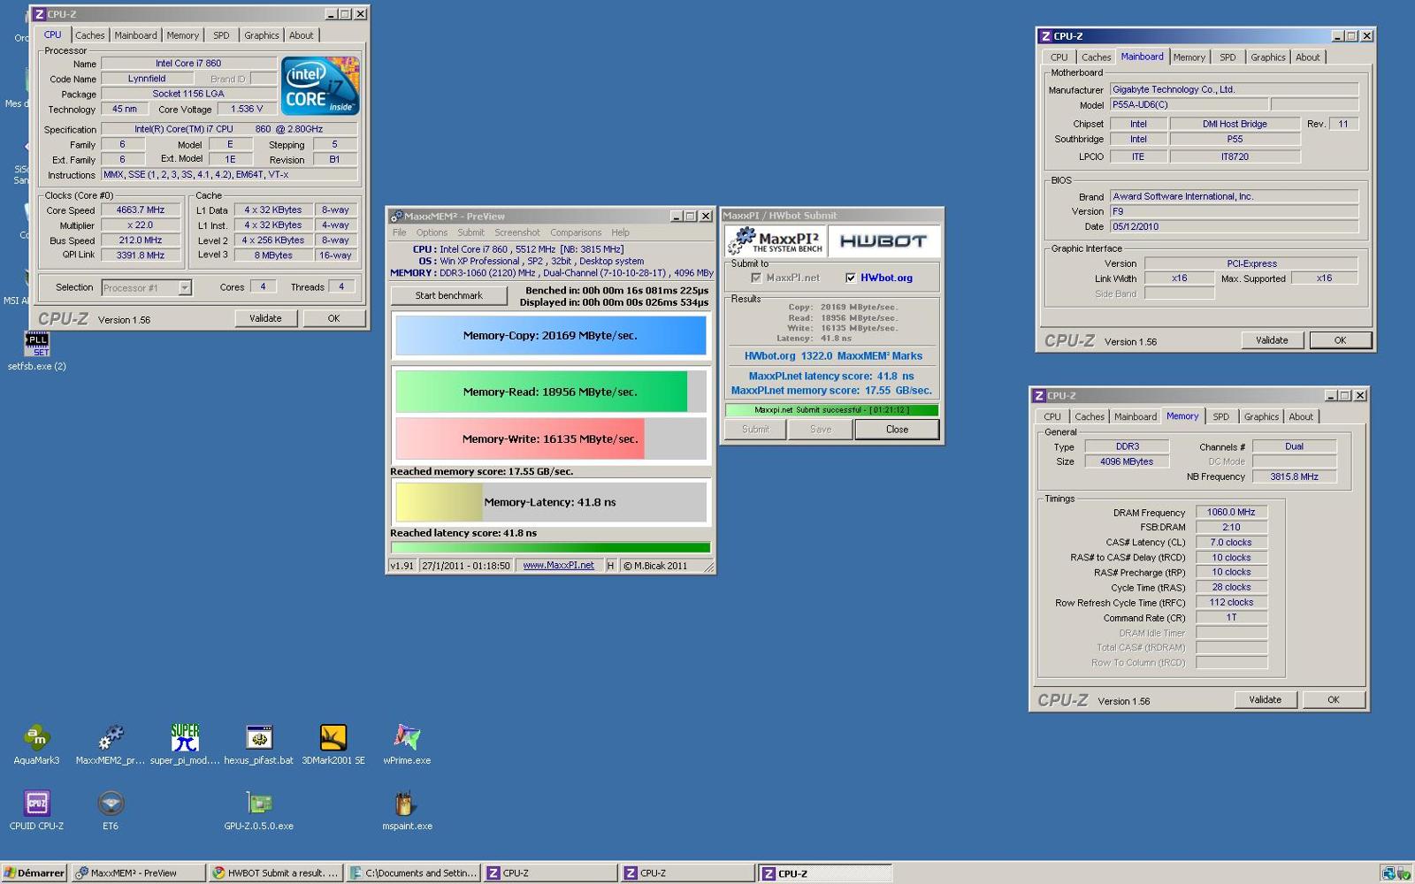Open the Screenshot menu in MaxxMEM²
This screenshot has width=1415, height=884.
point(517,232)
